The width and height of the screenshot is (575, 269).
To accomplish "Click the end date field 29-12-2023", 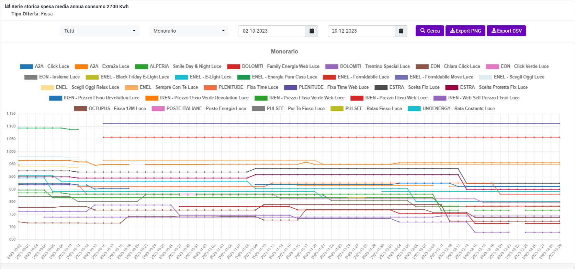I will pyautogui.click(x=361, y=31).
